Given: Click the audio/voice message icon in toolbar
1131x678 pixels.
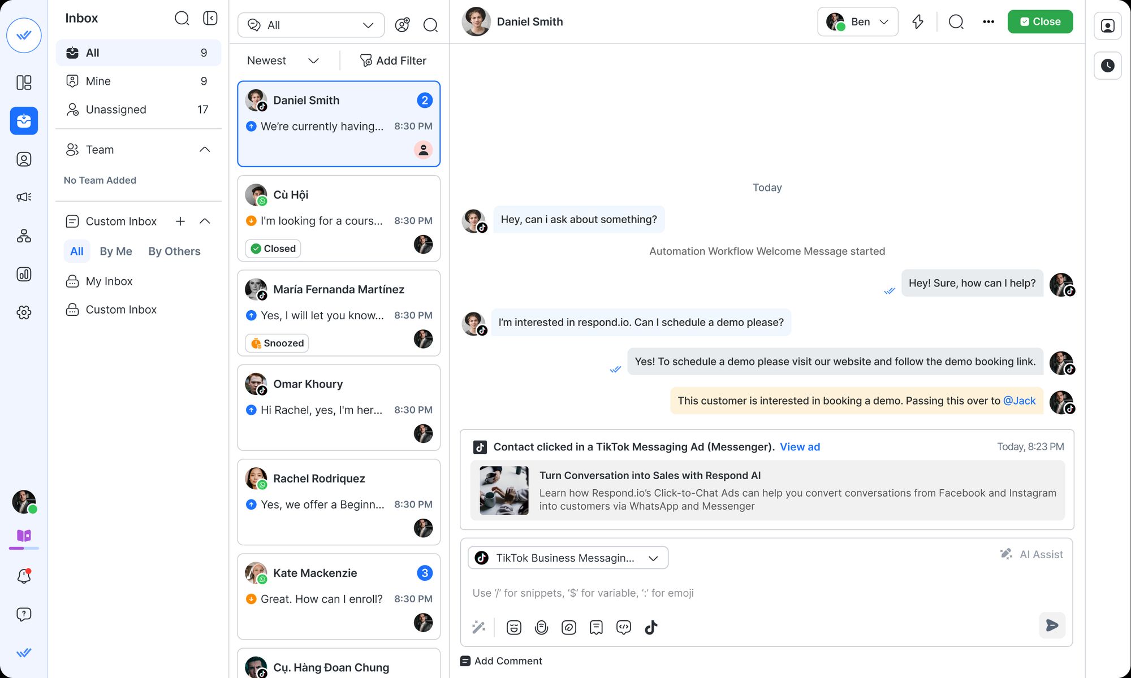Looking at the screenshot, I should coord(541,628).
